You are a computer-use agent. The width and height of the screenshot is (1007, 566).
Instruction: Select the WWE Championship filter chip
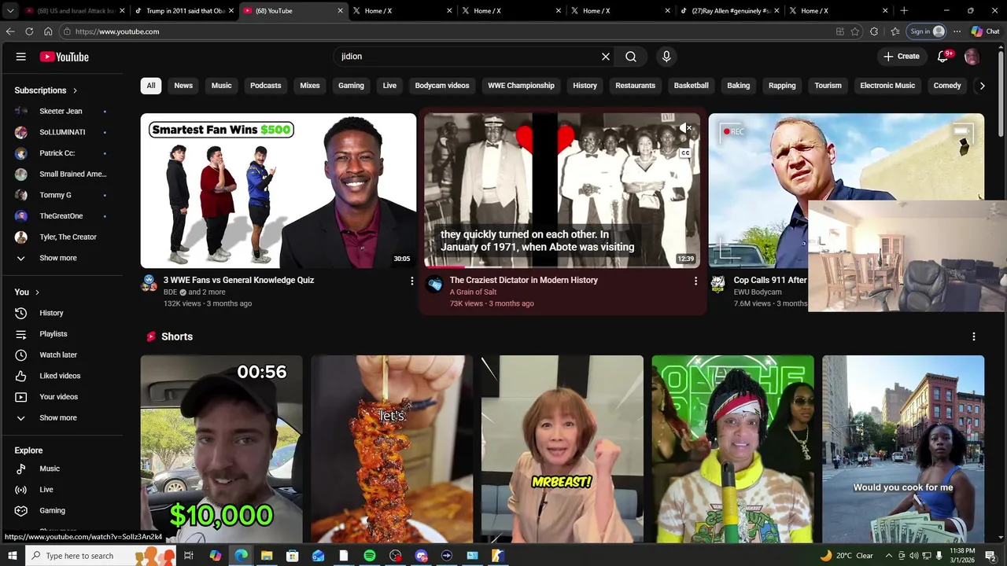pos(521,86)
